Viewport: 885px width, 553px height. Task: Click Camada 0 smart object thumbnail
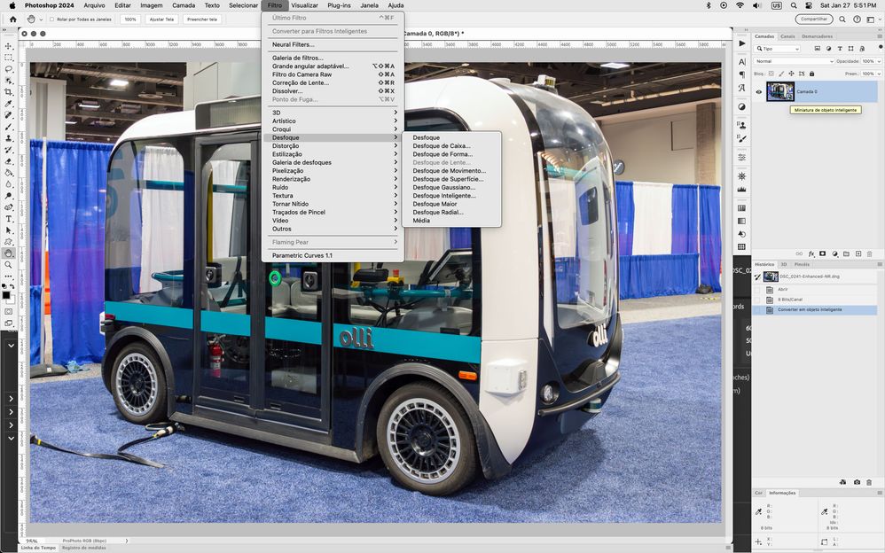780,92
